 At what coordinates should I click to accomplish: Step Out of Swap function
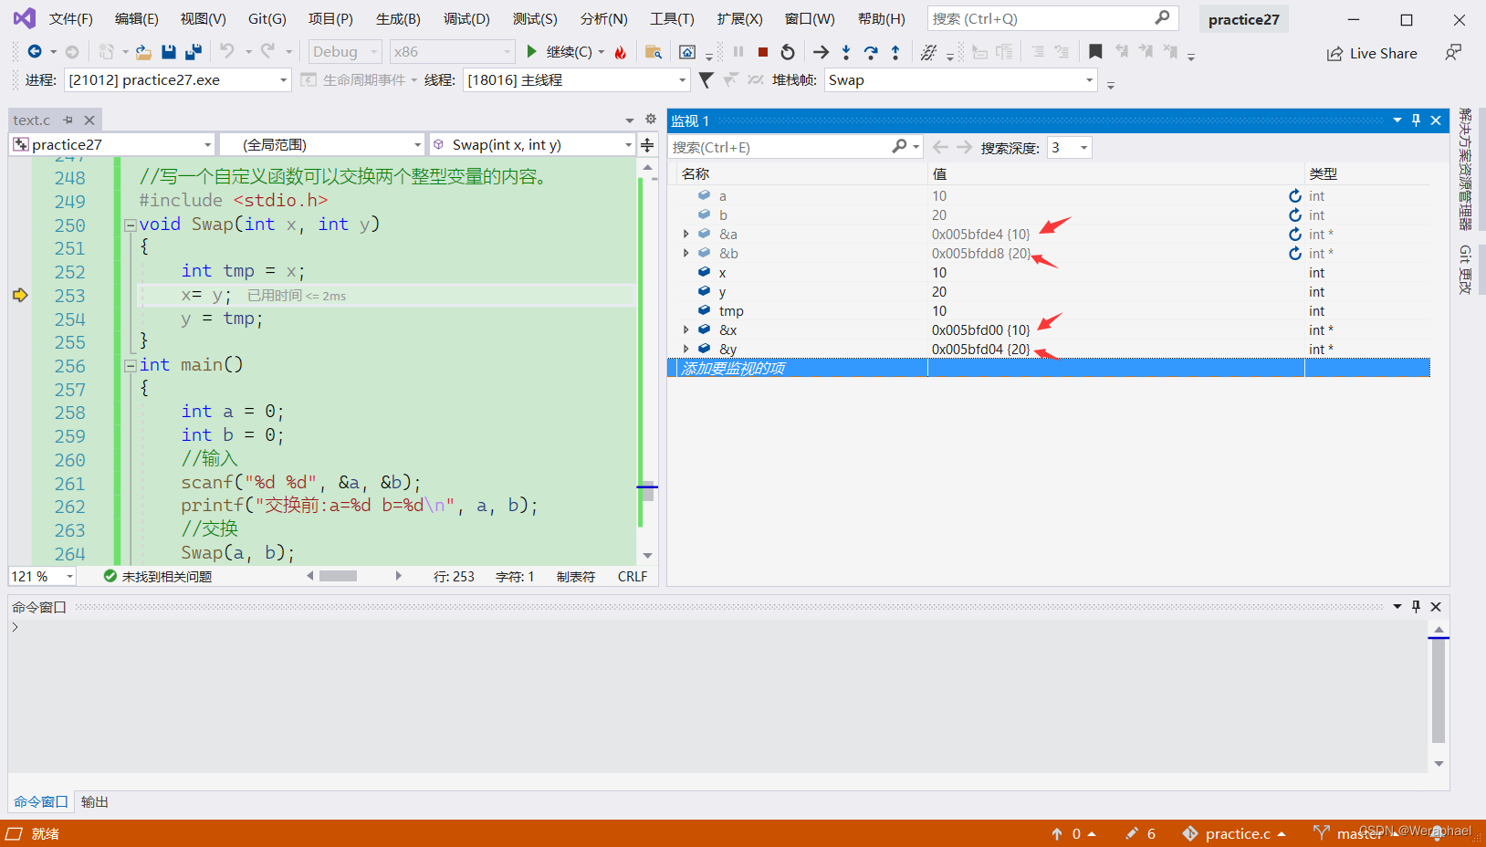895,52
